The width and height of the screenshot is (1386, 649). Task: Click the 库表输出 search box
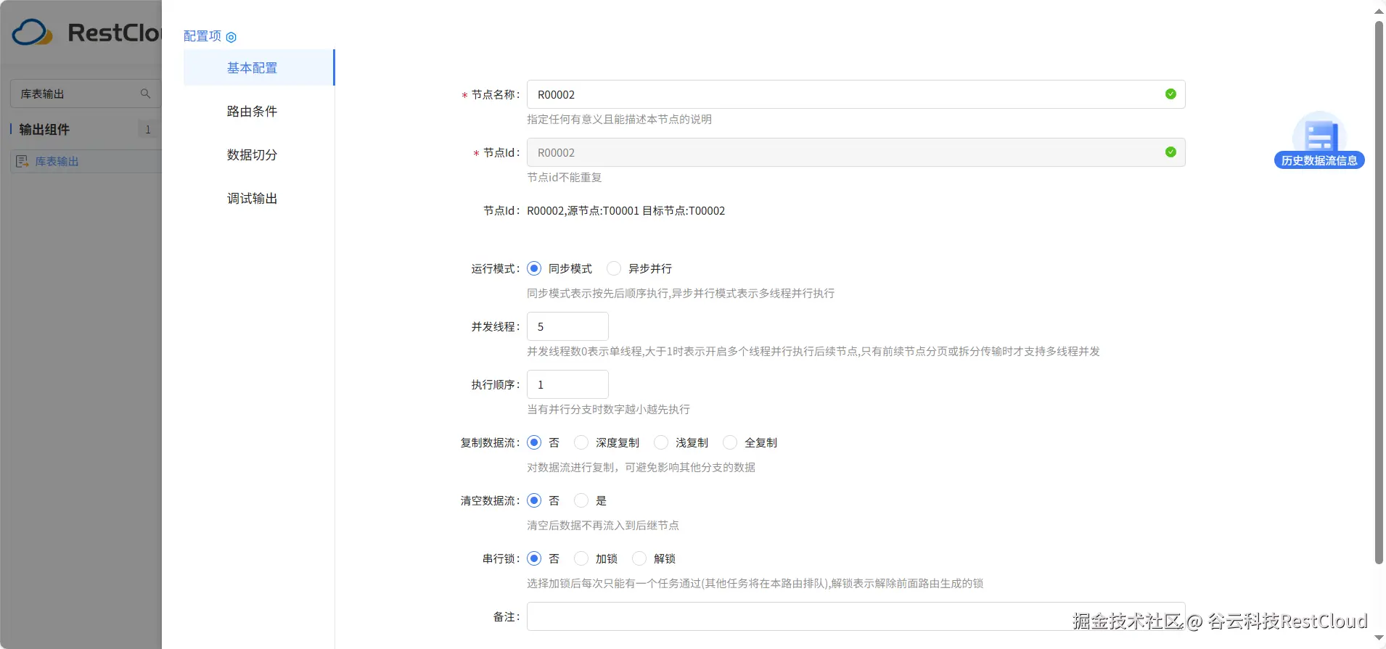[86, 94]
